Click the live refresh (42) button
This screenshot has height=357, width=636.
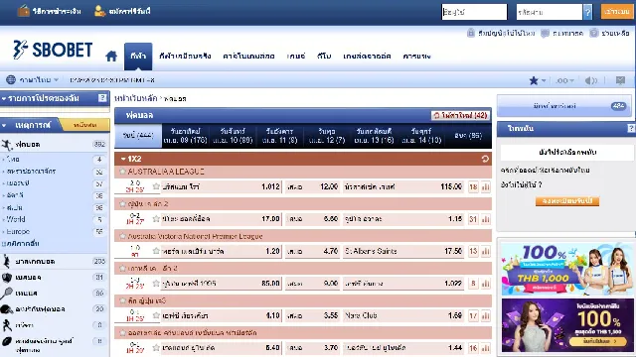point(460,115)
